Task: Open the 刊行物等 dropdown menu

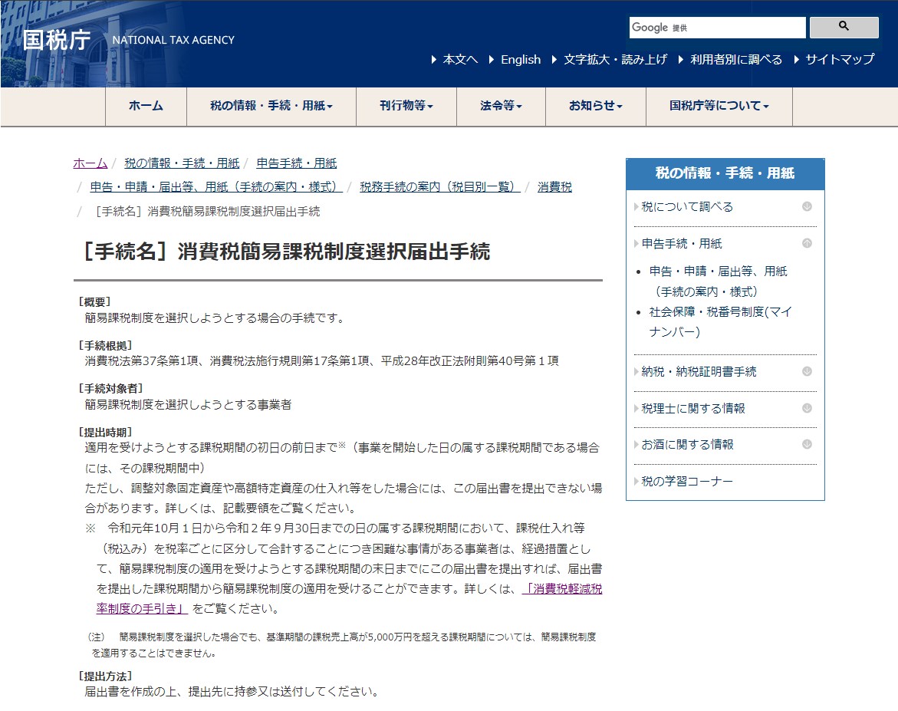Action: pos(406,106)
